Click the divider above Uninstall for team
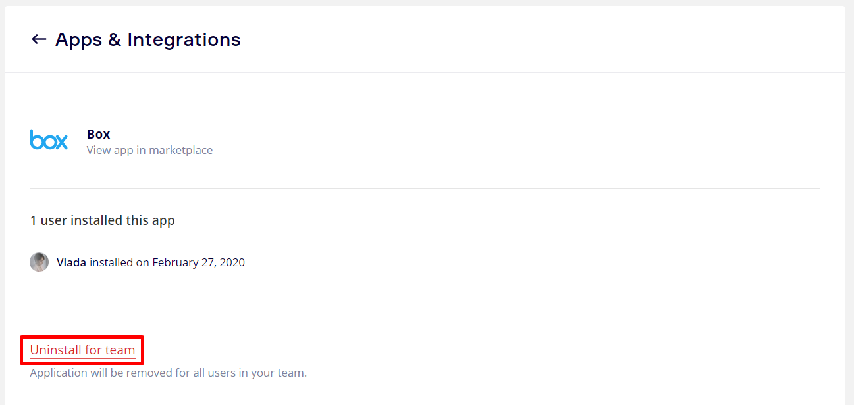Image resolution: width=854 pixels, height=405 pixels. click(x=425, y=312)
